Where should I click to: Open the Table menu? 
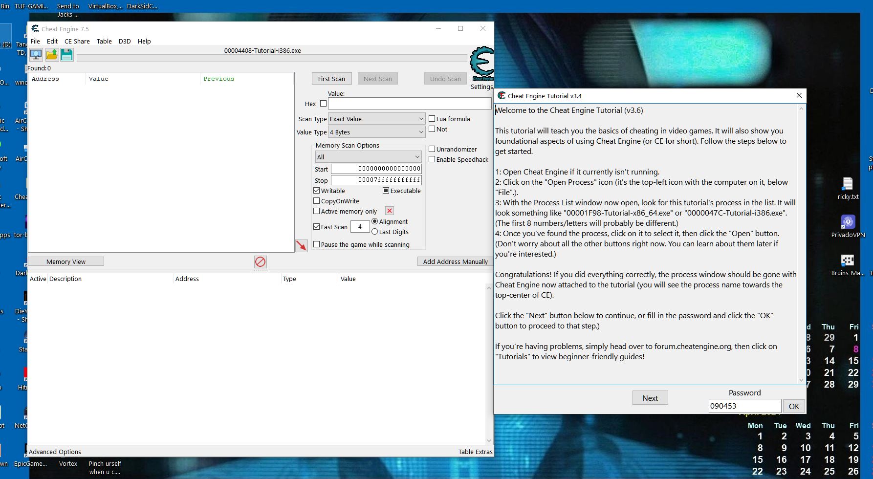104,42
